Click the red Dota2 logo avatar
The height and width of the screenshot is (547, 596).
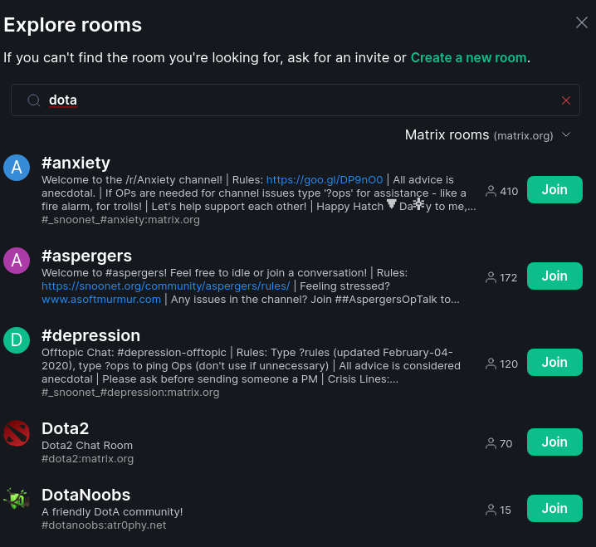coord(17,433)
